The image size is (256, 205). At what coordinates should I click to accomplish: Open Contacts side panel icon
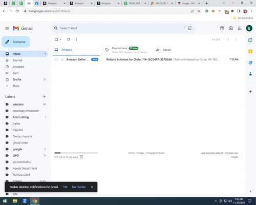pos(250,74)
